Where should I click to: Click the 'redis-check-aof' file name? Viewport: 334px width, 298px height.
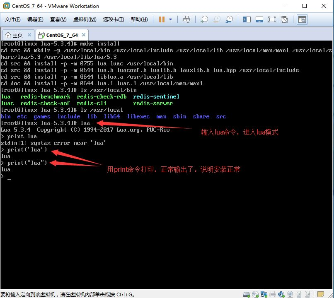point(45,103)
